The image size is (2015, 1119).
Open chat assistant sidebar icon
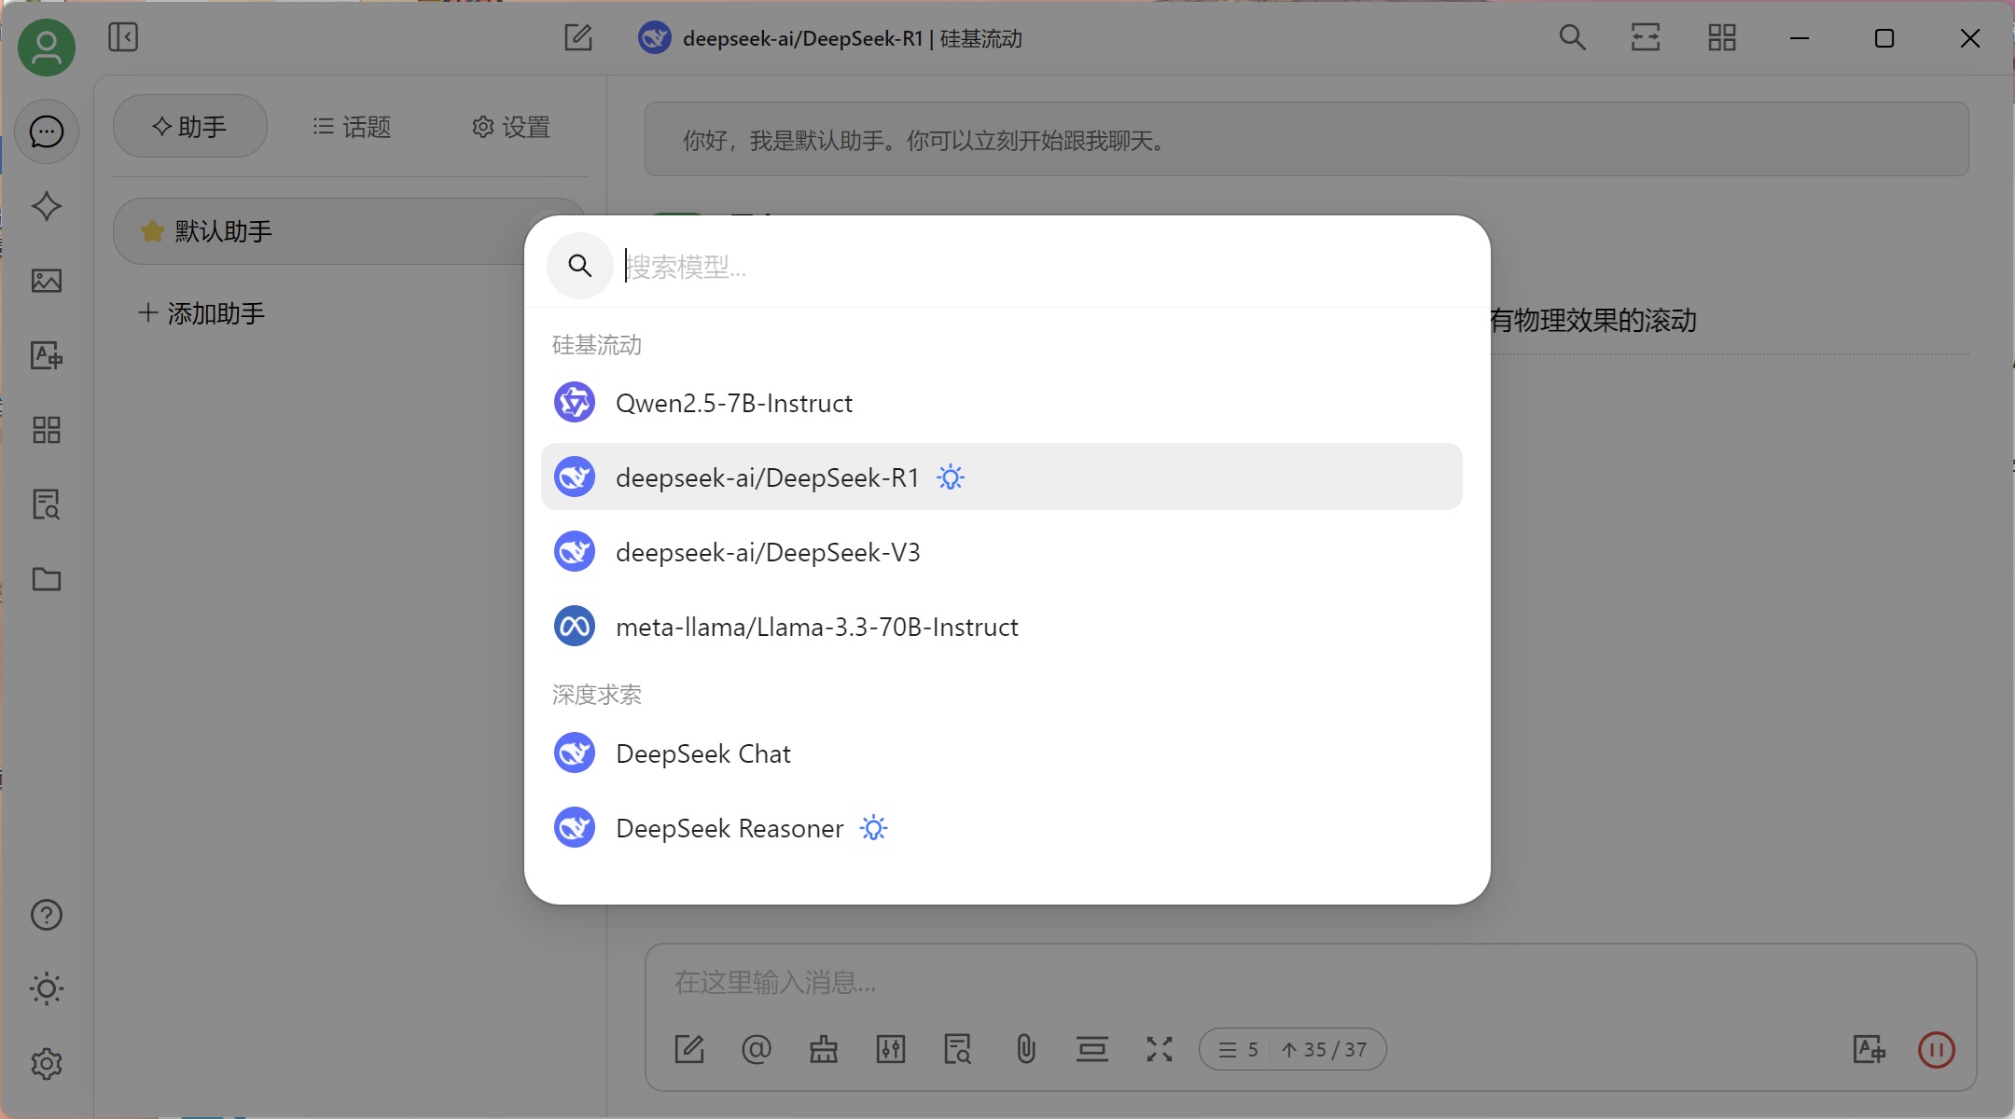coord(47,131)
